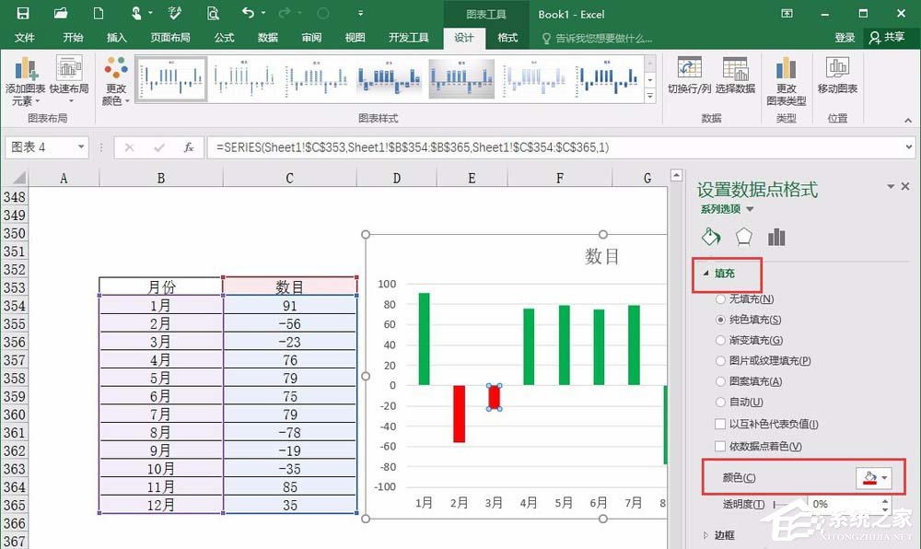This screenshot has height=549, width=921.
Task: Switch to the 格式 ribbon tab
Action: [x=507, y=38]
